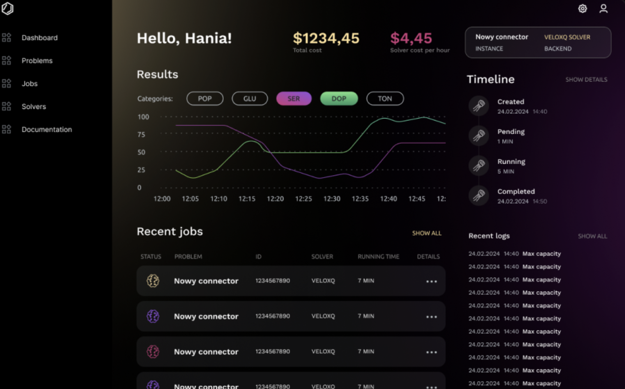Click the Completed timeline step icon
The image size is (625, 389).
tap(478, 196)
